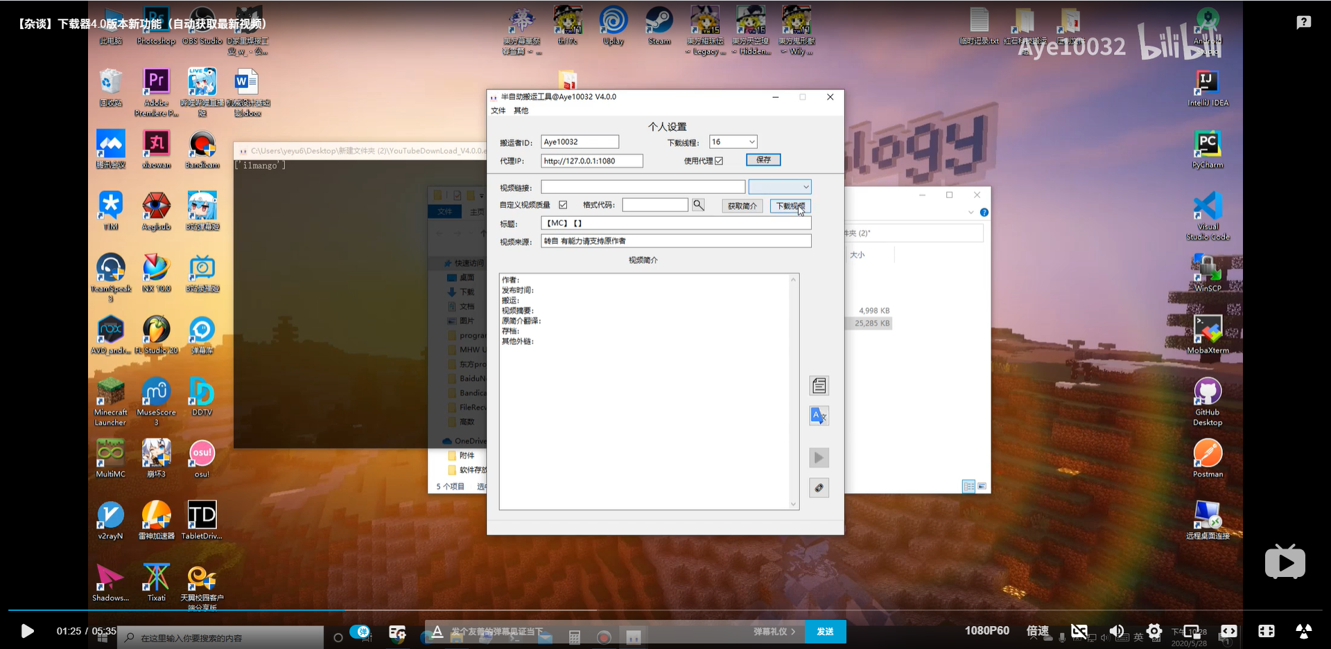Enter fullscreen with the rightmost player bar icon
This screenshot has height=649, width=1331.
coord(1303,631)
